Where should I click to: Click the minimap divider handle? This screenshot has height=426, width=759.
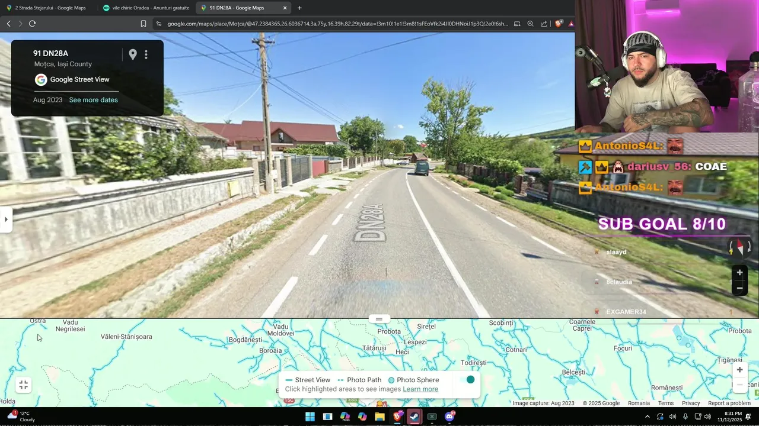pos(379,319)
